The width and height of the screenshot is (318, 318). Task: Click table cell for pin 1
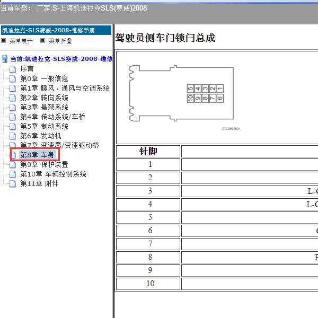[x=148, y=164]
